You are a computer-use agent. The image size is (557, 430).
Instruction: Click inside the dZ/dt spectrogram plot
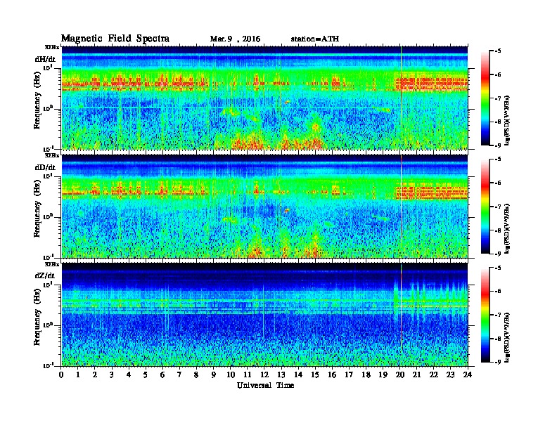pos(264,315)
